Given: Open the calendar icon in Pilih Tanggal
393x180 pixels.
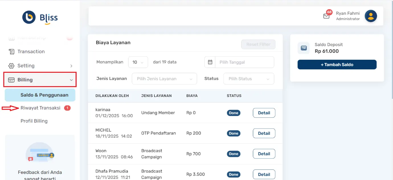Looking at the screenshot, I should point(210,62).
